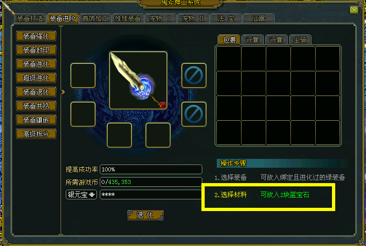The height and width of the screenshot is (246, 366).
Task: Open the 高级拆分 section
Action: coord(36,134)
